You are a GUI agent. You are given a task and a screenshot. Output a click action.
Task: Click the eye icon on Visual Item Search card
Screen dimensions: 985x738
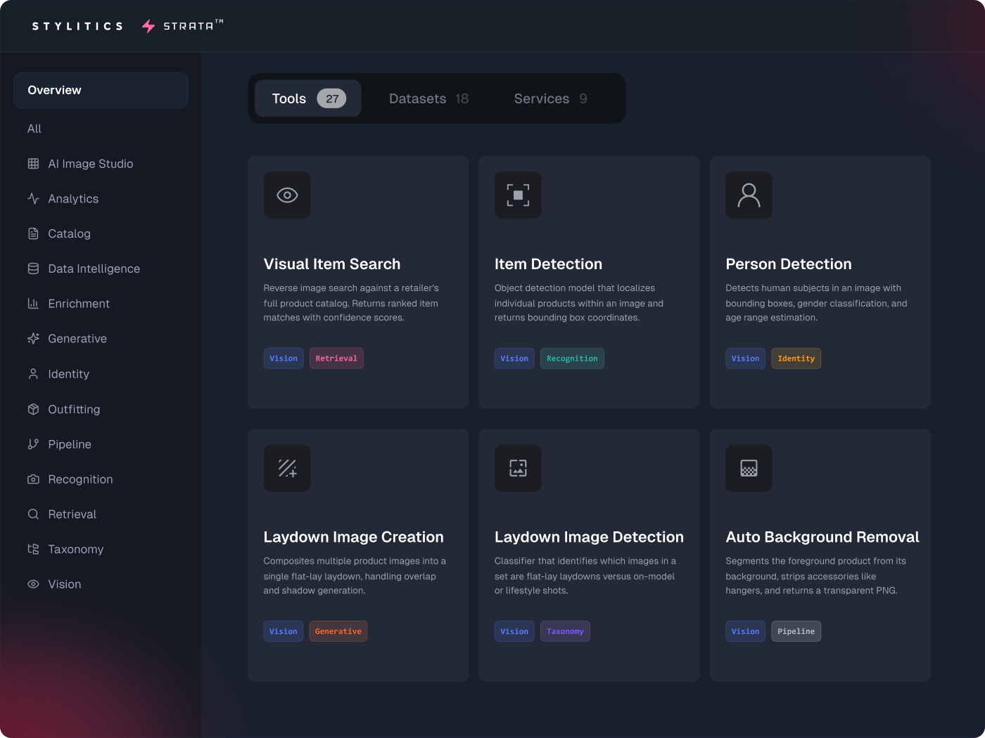[x=287, y=195]
